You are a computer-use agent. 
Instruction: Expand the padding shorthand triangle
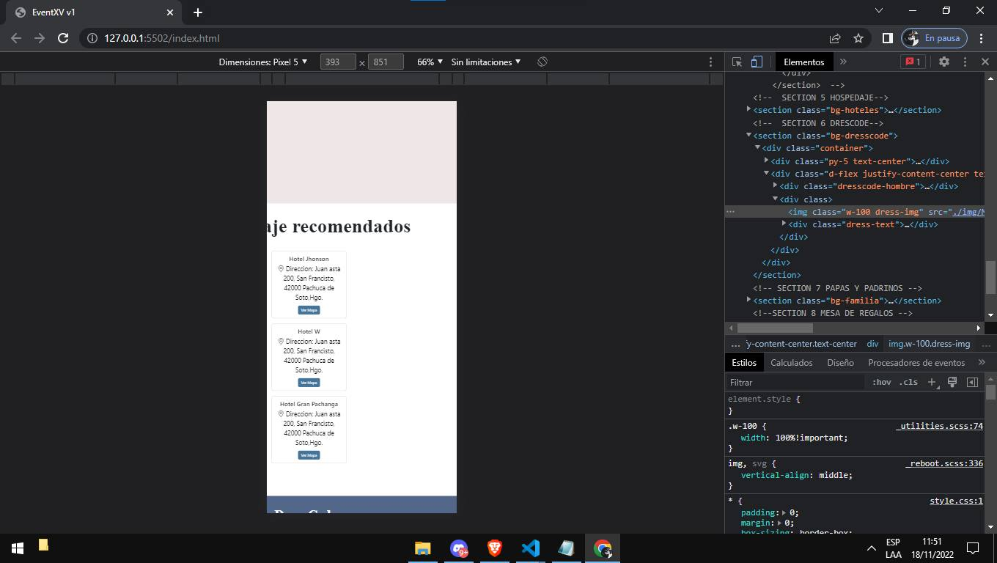[785, 513]
